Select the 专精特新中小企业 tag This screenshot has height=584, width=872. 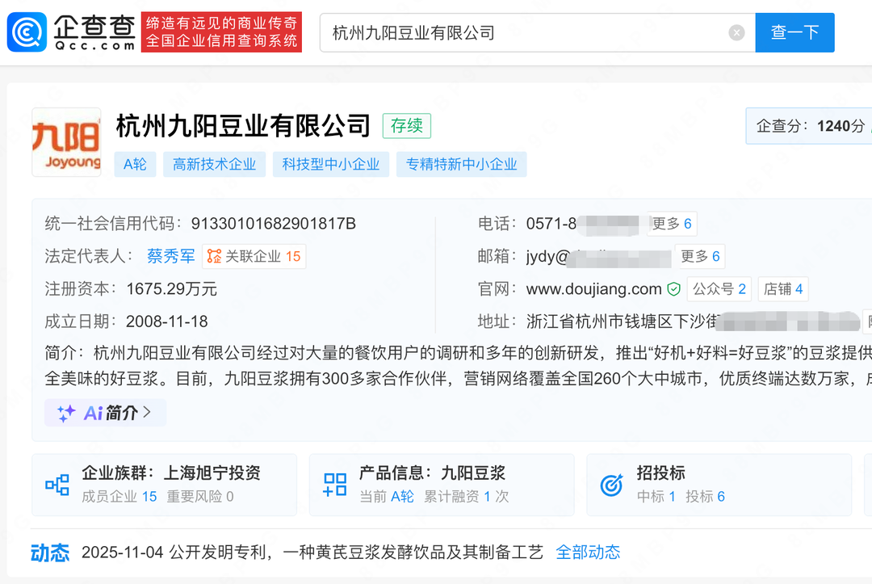pyautogui.click(x=461, y=164)
